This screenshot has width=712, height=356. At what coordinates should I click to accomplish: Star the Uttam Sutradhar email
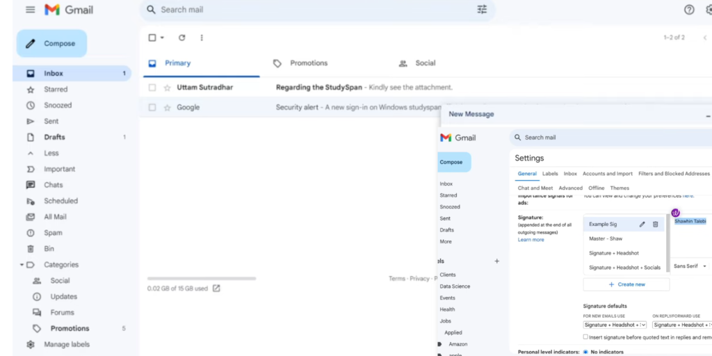pyautogui.click(x=167, y=88)
